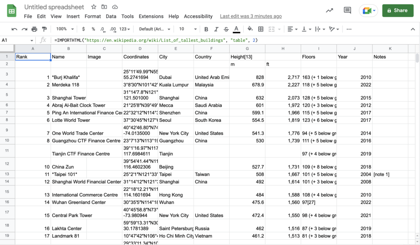Open the Accessibility menu

(198, 16)
